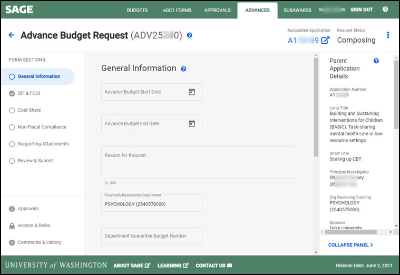This screenshot has width=400, height=275.
Task: Click the main form scrollbar down arrow
Action: click(316, 252)
